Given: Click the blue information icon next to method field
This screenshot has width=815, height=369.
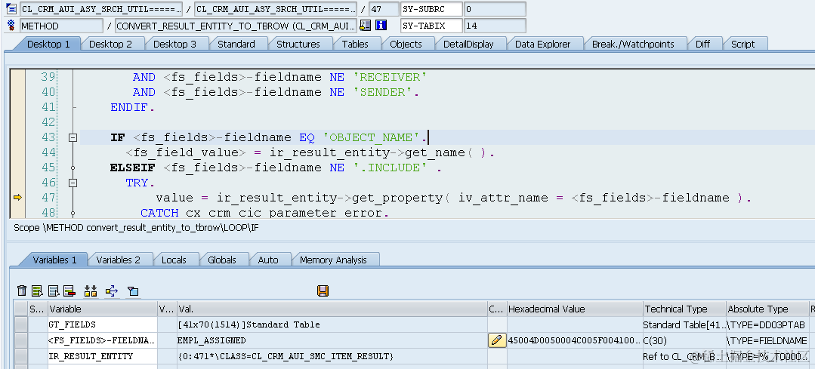Looking at the screenshot, I should pyautogui.click(x=381, y=26).
